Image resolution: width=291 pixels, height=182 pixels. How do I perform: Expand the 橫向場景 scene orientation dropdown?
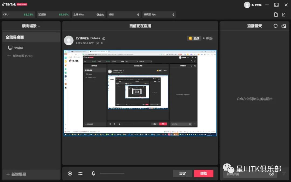tap(31, 26)
